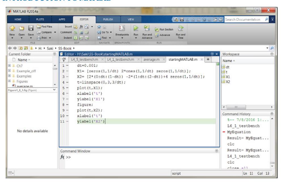Select MyEquation in Command History

pyautogui.click(x=239, y=132)
